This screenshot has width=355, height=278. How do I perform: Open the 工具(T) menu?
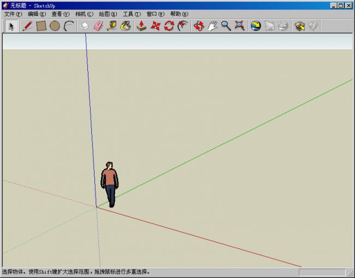point(132,14)
